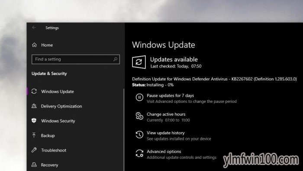Open the Backup section
303x171 pixels.
coord(48,136)
